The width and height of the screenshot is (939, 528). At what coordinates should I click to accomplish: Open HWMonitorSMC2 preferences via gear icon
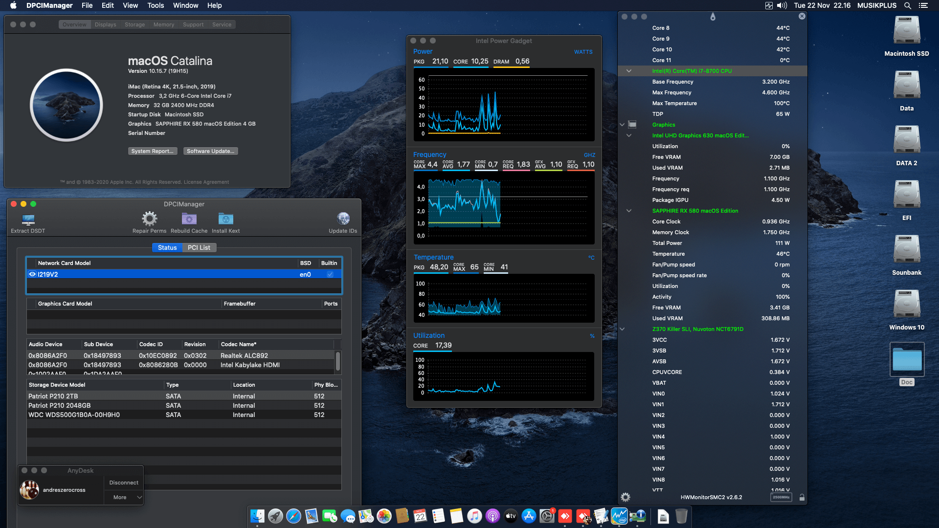click(625, 497)
